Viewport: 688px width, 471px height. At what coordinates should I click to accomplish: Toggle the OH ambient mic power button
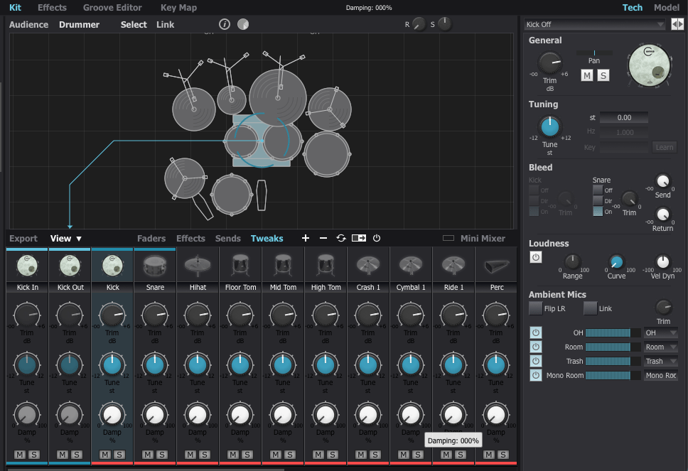(535, 332)
